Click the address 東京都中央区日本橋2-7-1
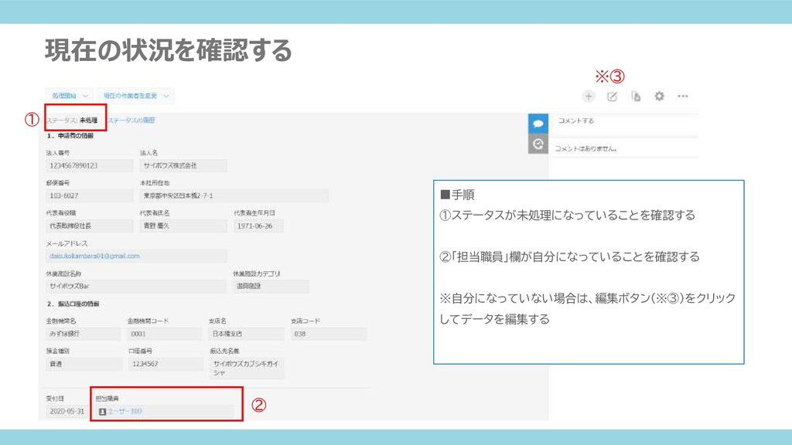This screenshot has width=792, height=445. coord(234,195)
